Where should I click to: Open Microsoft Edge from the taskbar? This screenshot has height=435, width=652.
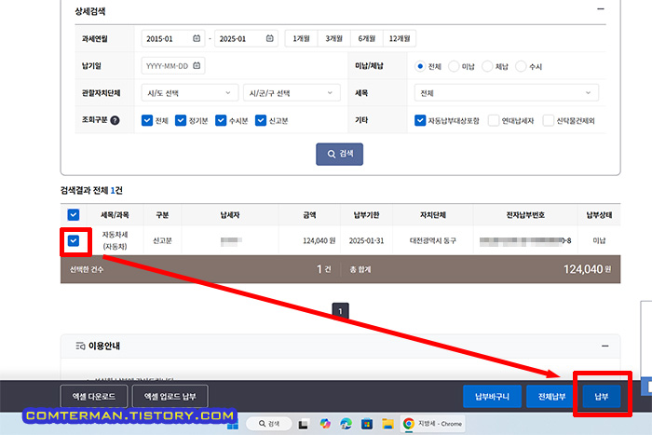tap(346, 424)
